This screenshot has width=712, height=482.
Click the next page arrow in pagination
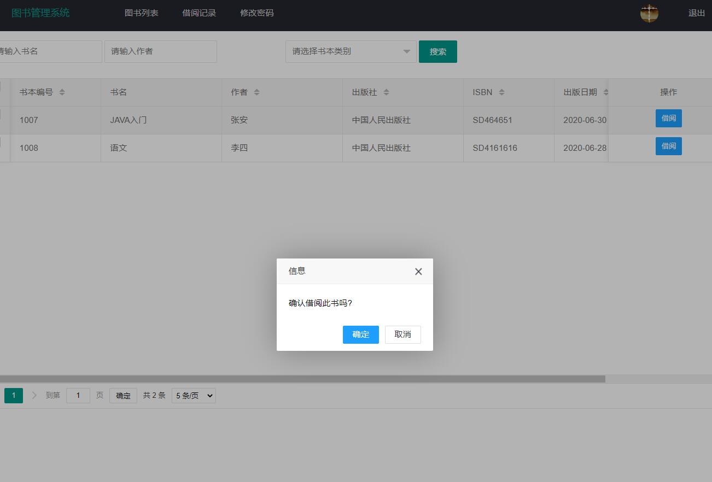point(34,395)
